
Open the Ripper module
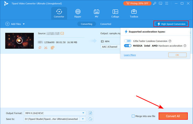(x=78, y=13)
